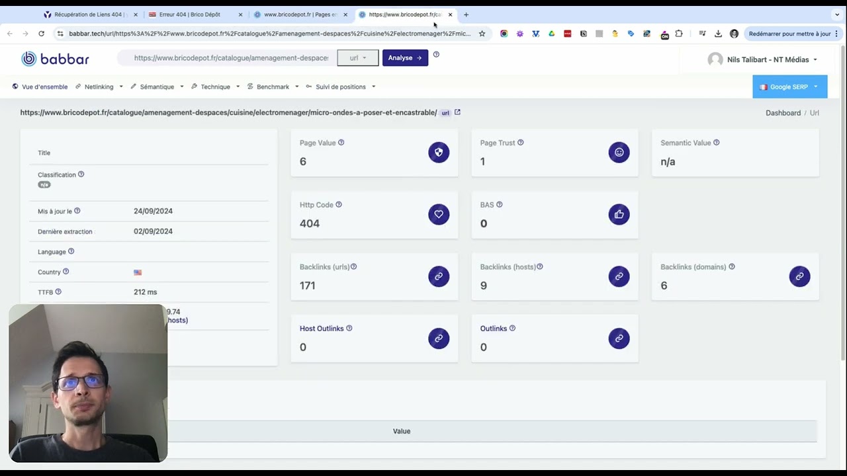This screenshot has width=847, height=476.
Task: Click the Value column header
Action: pos(402,431)
